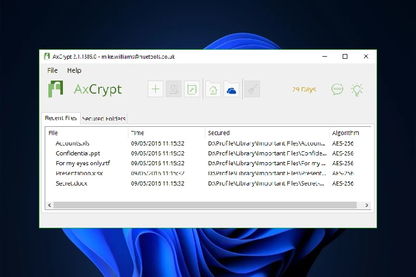Image resolution: width=416 pixels, height=277 pixels.
Task: Sort by the Time column header
Action: click(167, 133)
